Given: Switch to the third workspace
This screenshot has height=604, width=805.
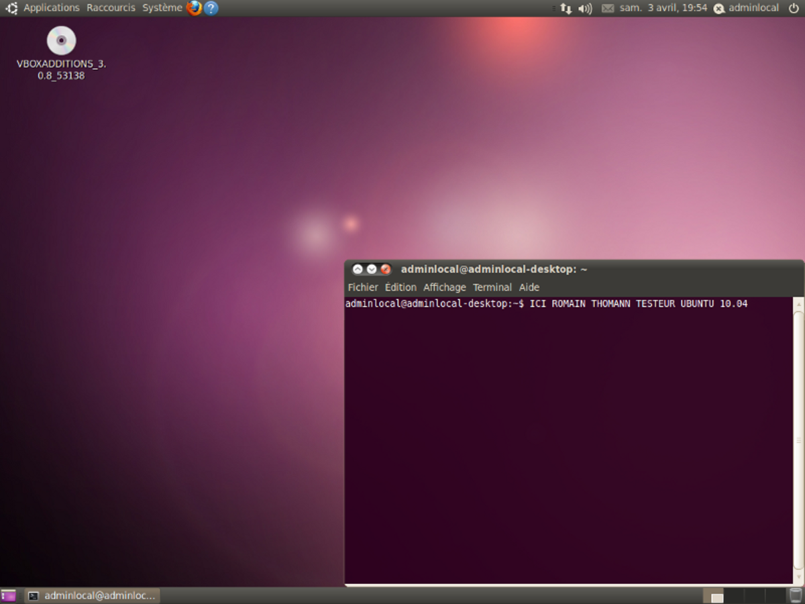Looking at the screenshot, I should click(x=755, y=595).
